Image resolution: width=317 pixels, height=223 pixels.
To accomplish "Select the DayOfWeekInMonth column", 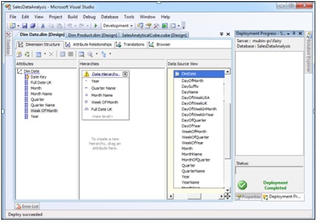I will [199, 109].
